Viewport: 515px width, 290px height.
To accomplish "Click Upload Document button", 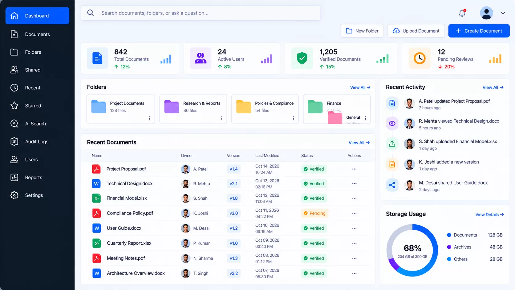I will (416, 31).
